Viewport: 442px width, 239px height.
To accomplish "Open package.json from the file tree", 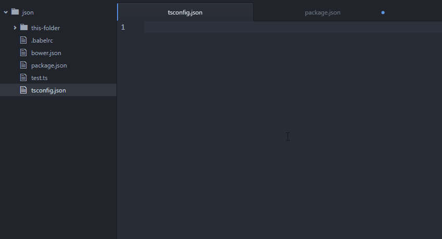I will tap(49, 65).
